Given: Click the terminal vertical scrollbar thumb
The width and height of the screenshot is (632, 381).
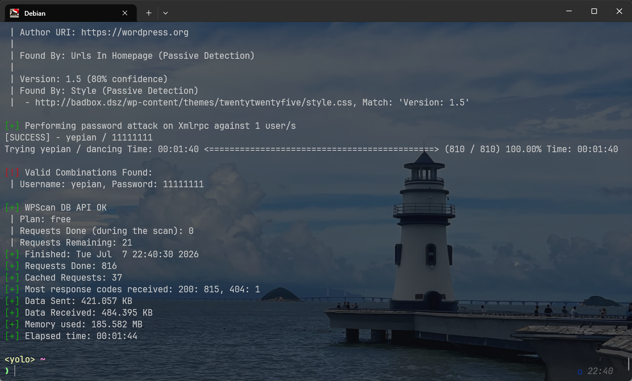Looking at the screenshot, I should click(x=629, y=363).
